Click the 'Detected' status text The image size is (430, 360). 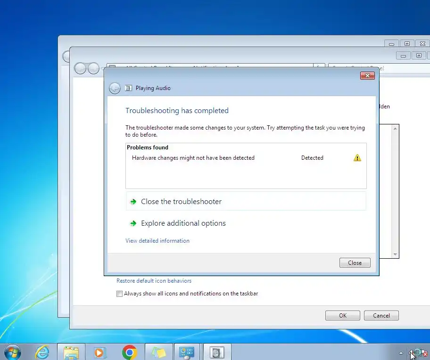click(x=312, y=158)
